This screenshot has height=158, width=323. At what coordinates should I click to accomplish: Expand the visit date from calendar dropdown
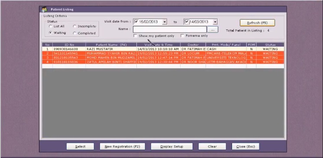(x=165, y=22)
